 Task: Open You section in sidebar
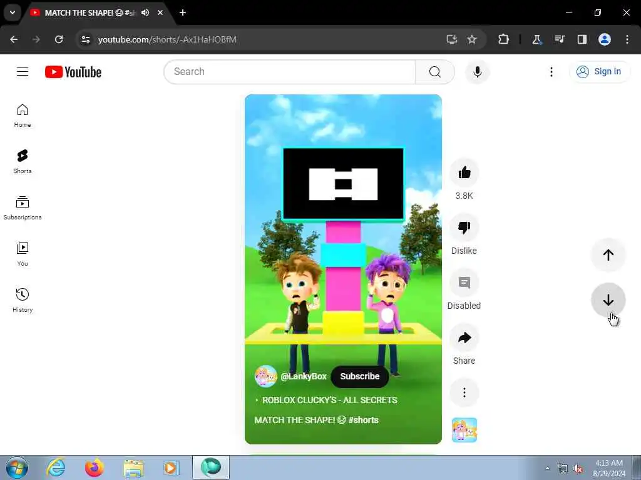coord(23,254)
